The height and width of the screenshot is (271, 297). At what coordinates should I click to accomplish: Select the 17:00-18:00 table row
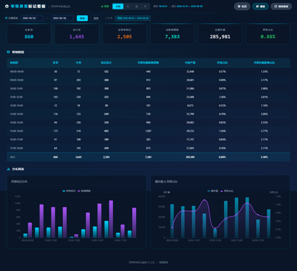[x=148, y=148]
